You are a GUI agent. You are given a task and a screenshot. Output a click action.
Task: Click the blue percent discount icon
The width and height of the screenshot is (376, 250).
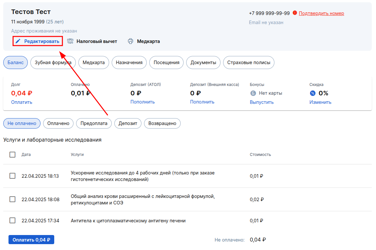click(x=313, y=93)
